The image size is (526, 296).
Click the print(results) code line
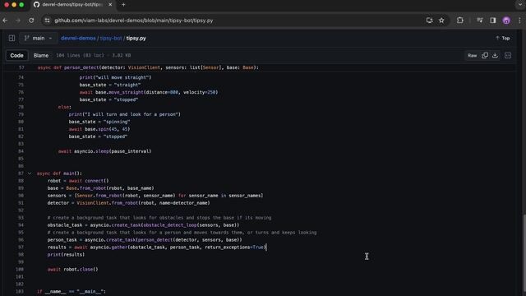[66, 255]
